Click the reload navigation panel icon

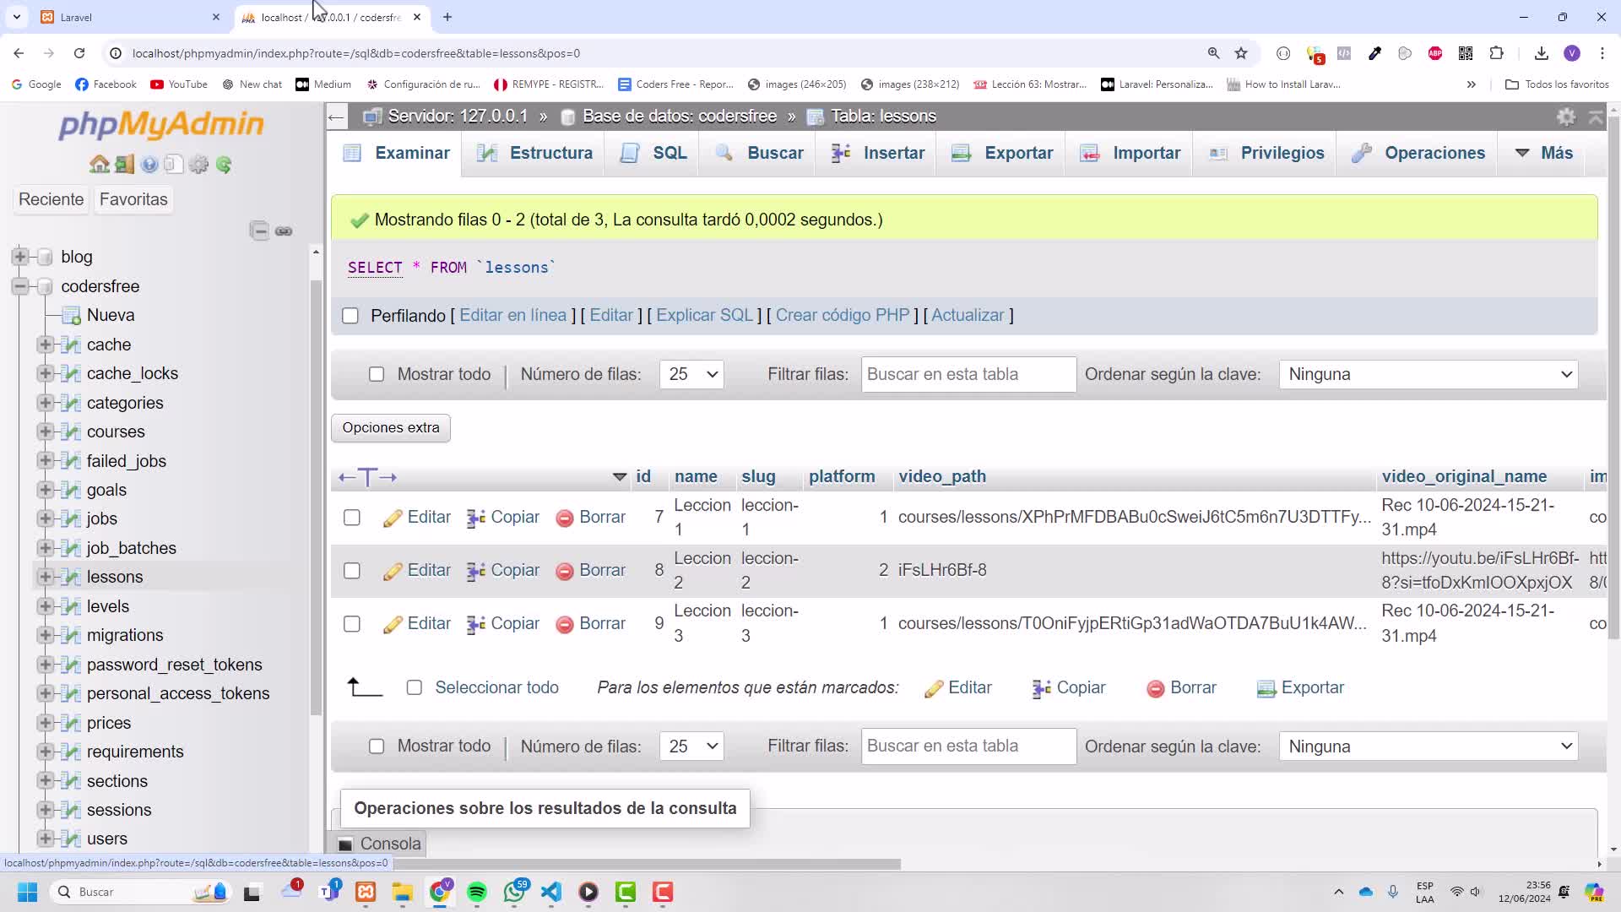pos(224,165)
